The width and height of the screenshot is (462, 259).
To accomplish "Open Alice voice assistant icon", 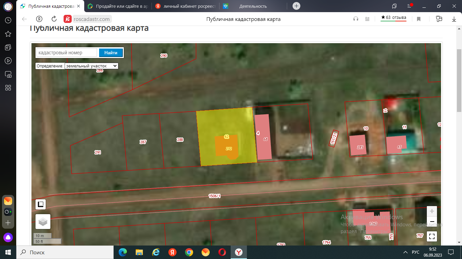I will point(8,237).
